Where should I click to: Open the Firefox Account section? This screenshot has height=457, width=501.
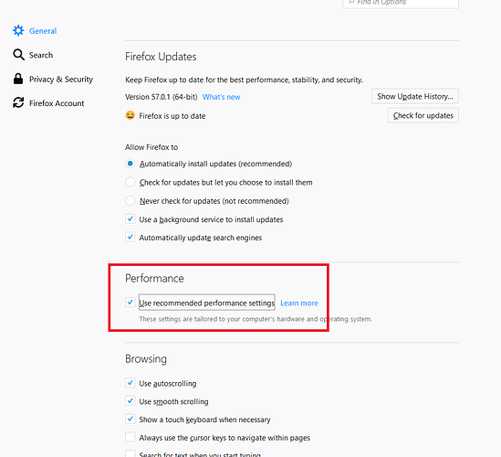point(48,103)
